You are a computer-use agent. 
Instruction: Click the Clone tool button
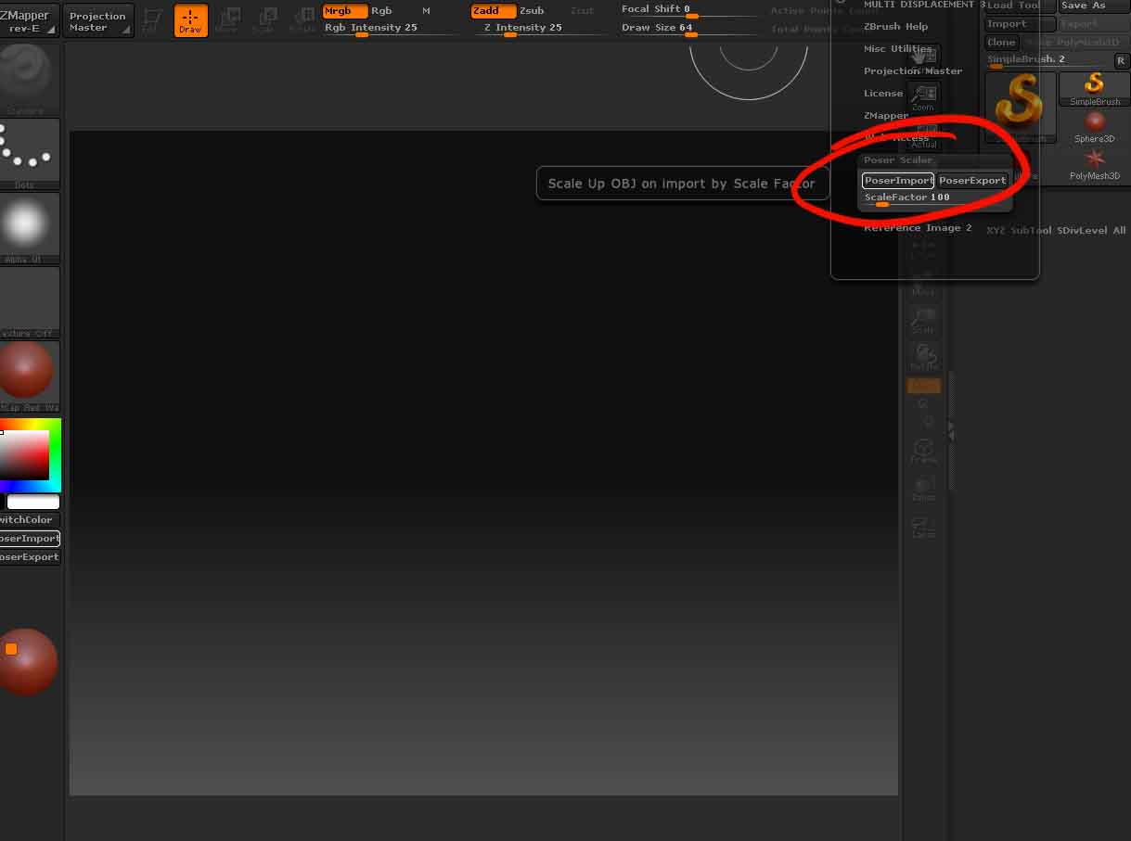[1002, 43]
